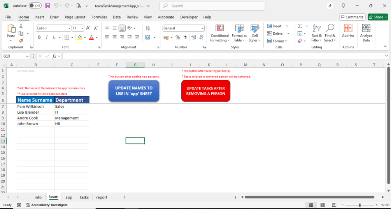Switch to Page Layout view in status bar
391x209 pixels.
click(323, 205)
